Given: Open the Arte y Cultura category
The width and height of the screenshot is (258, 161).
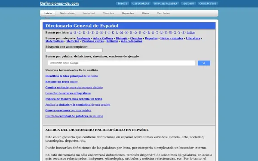Looking at the screenshot, I should click(x=103, y=38).
